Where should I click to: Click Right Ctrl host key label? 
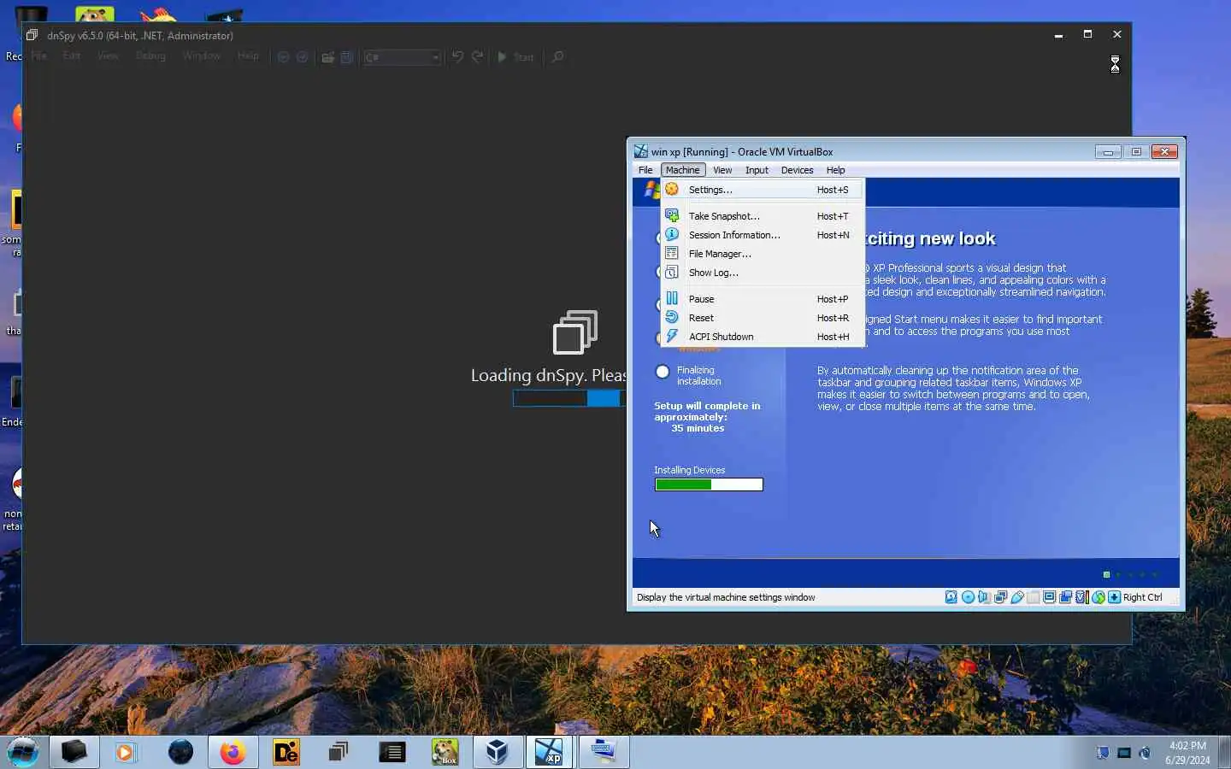point(1143,597)
